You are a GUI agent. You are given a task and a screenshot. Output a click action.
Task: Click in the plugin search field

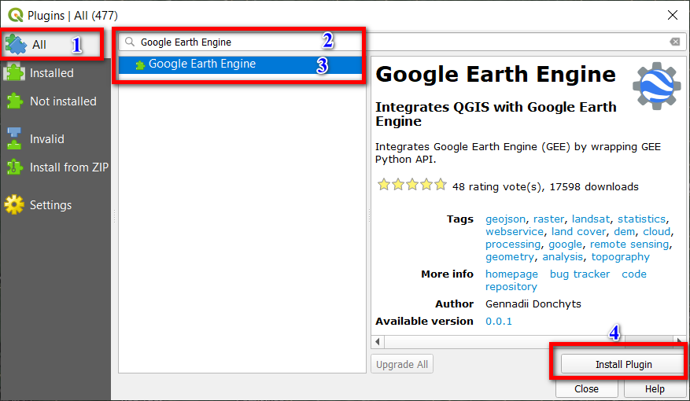(402, 42)
